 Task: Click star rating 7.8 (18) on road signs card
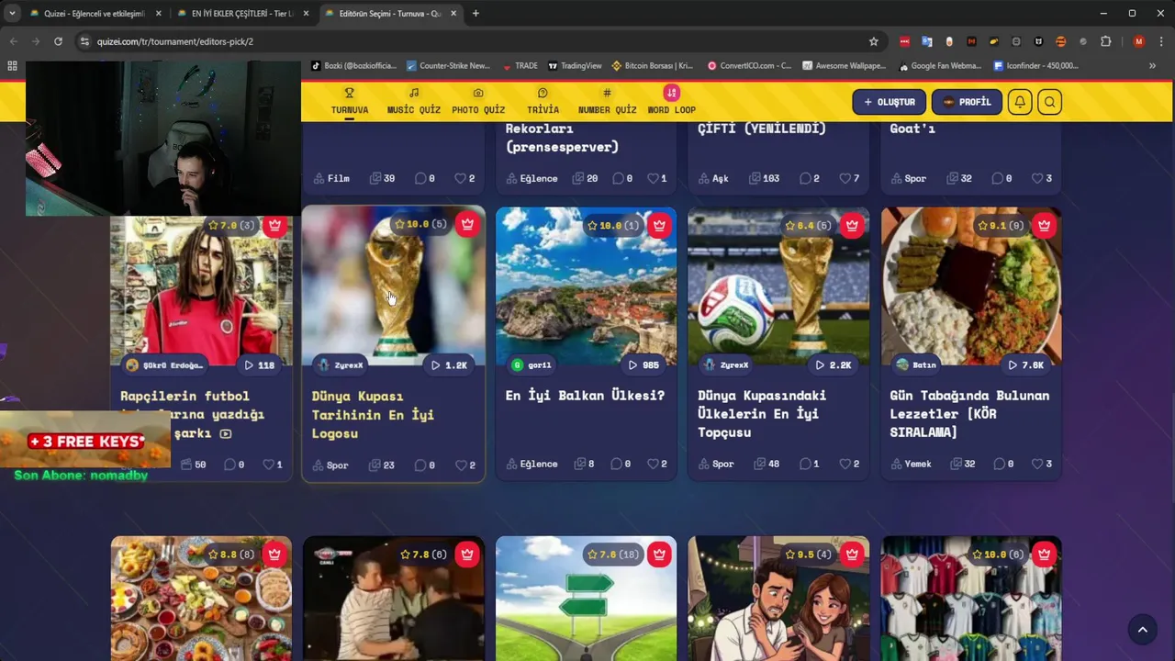coord(612,555)
